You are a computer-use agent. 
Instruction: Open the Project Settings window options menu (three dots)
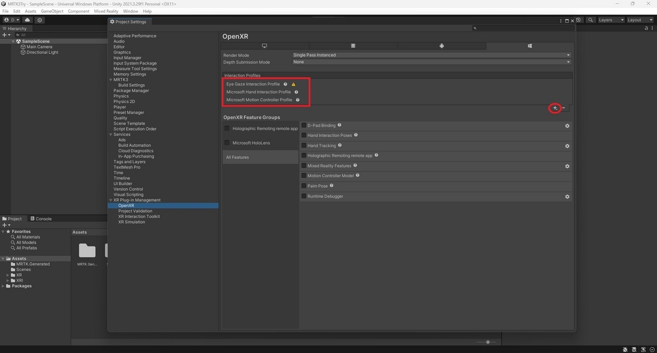point(561,21)
